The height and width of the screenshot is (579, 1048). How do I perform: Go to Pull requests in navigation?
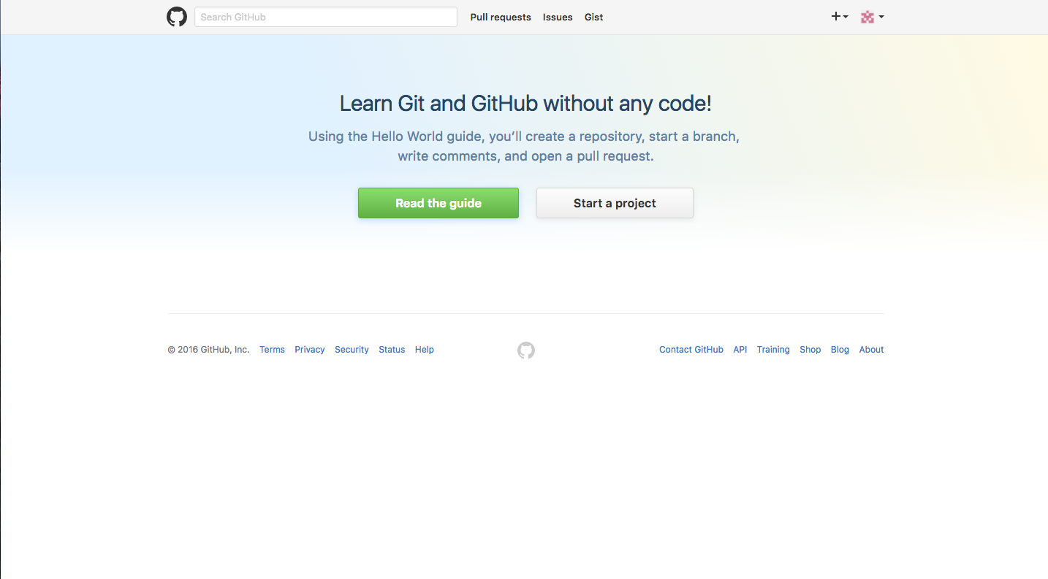point(501,17)
